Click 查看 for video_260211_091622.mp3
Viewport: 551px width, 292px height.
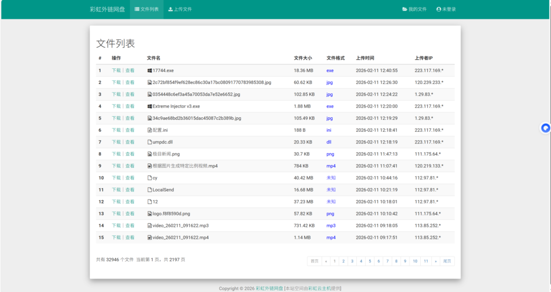click(130, 226)
